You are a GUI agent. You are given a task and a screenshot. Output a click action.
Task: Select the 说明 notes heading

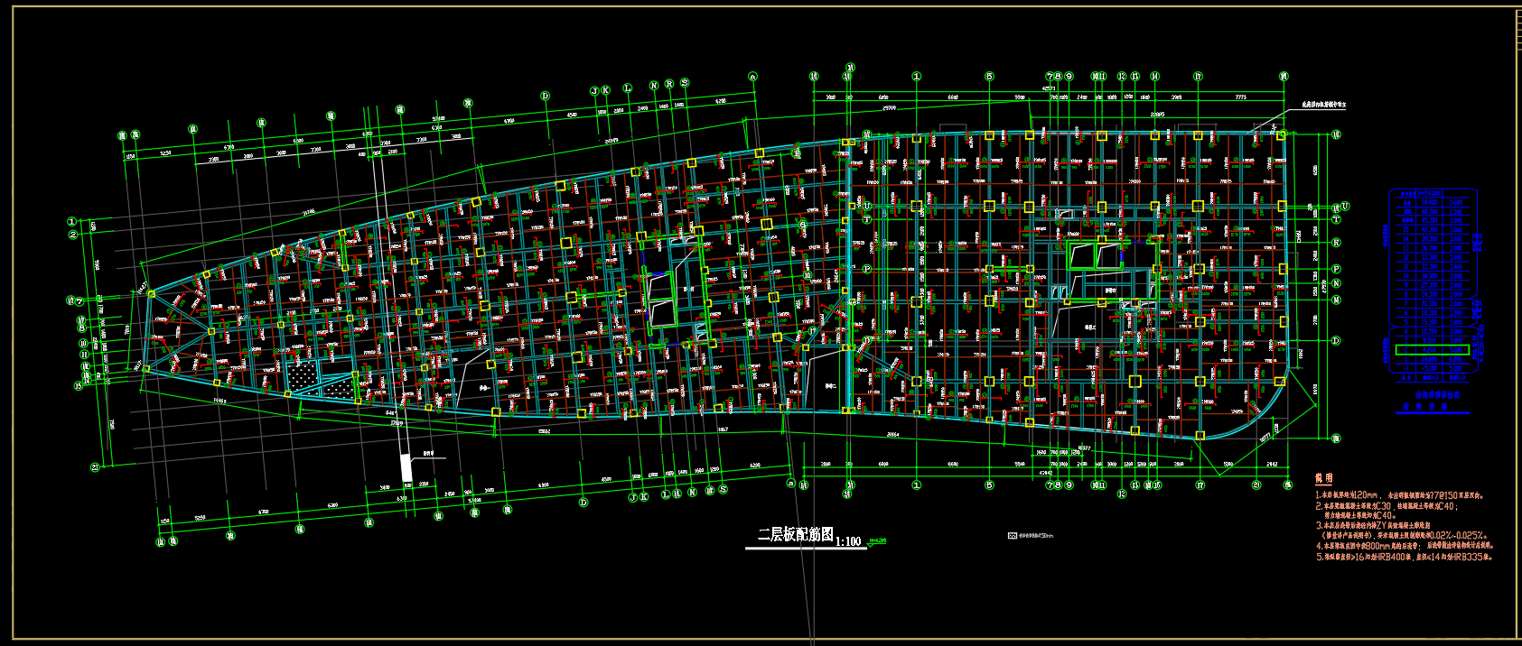[1323, 479]
